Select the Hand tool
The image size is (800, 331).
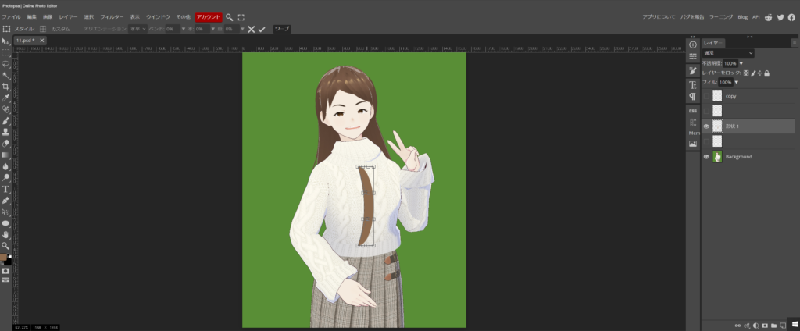pos(5,234)
